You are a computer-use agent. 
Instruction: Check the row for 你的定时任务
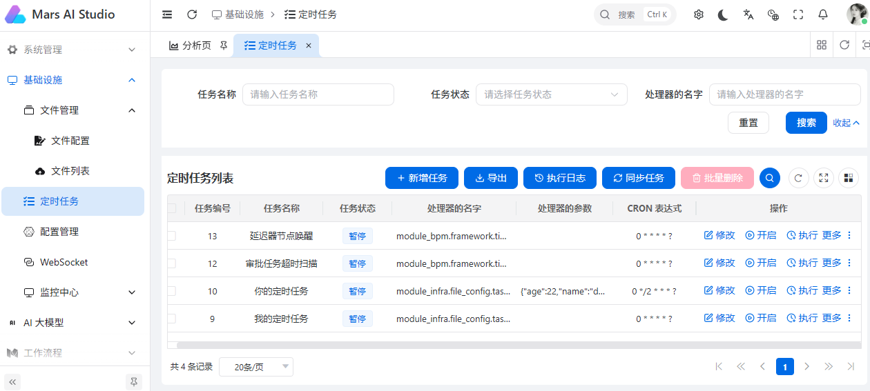point(171,291)
